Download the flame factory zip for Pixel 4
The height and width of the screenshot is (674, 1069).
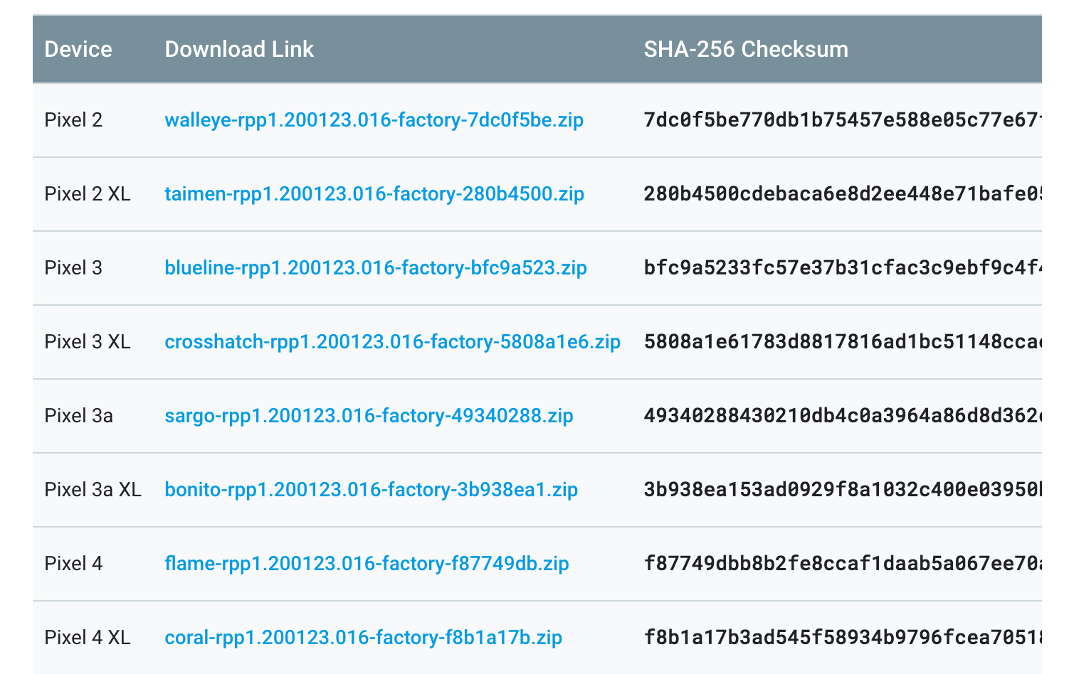[367, 564]
